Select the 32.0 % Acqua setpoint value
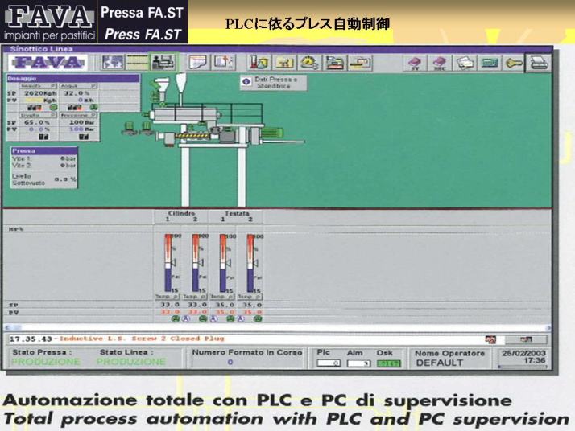575x431 pixels. coord(78,93)
